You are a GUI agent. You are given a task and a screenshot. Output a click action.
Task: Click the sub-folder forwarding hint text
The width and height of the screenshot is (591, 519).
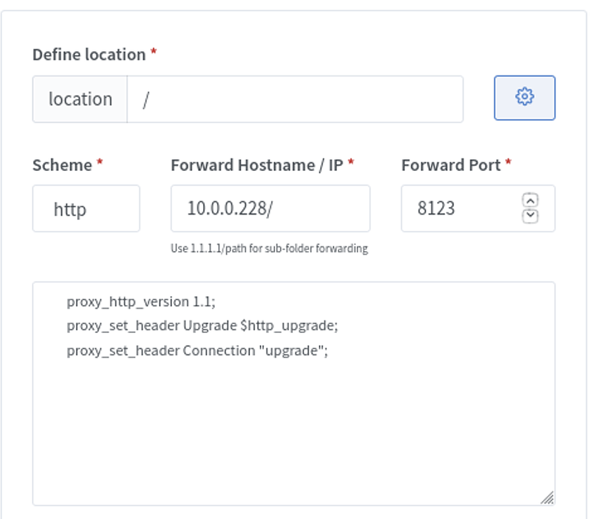pyautogui.click(x=269, y=248)
